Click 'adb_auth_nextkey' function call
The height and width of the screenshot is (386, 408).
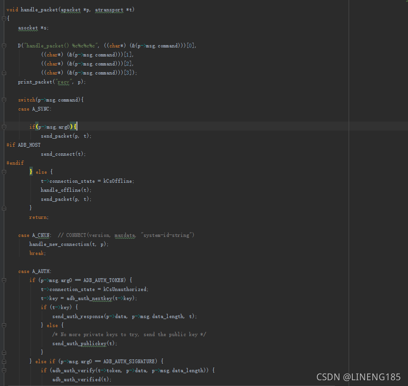point(89,298)
